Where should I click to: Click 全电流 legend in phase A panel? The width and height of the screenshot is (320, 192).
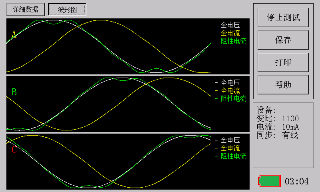point(230,33)
